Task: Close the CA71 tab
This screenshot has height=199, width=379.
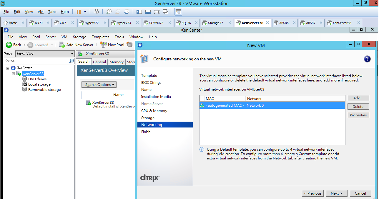Action: click(x=72, y=23)
